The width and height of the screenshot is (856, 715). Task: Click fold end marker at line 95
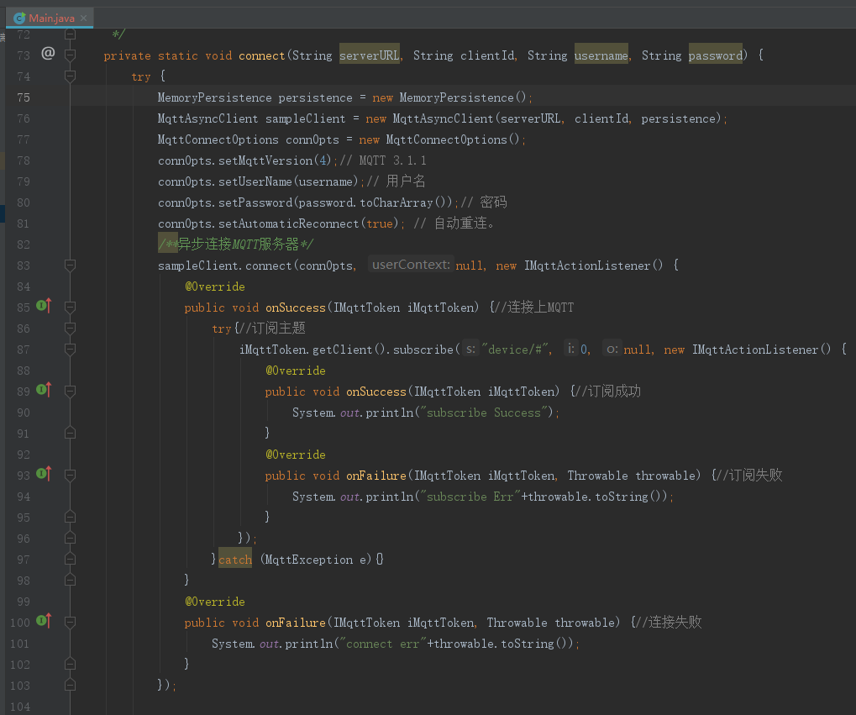(x=70, y=518)
